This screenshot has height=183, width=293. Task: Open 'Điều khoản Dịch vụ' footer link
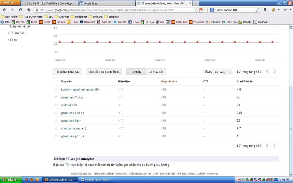[x=140, y=174]
